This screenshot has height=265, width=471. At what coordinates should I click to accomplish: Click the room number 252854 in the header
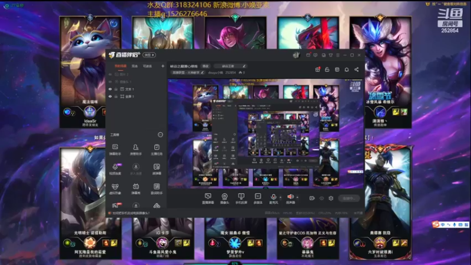tap(230, 72)
